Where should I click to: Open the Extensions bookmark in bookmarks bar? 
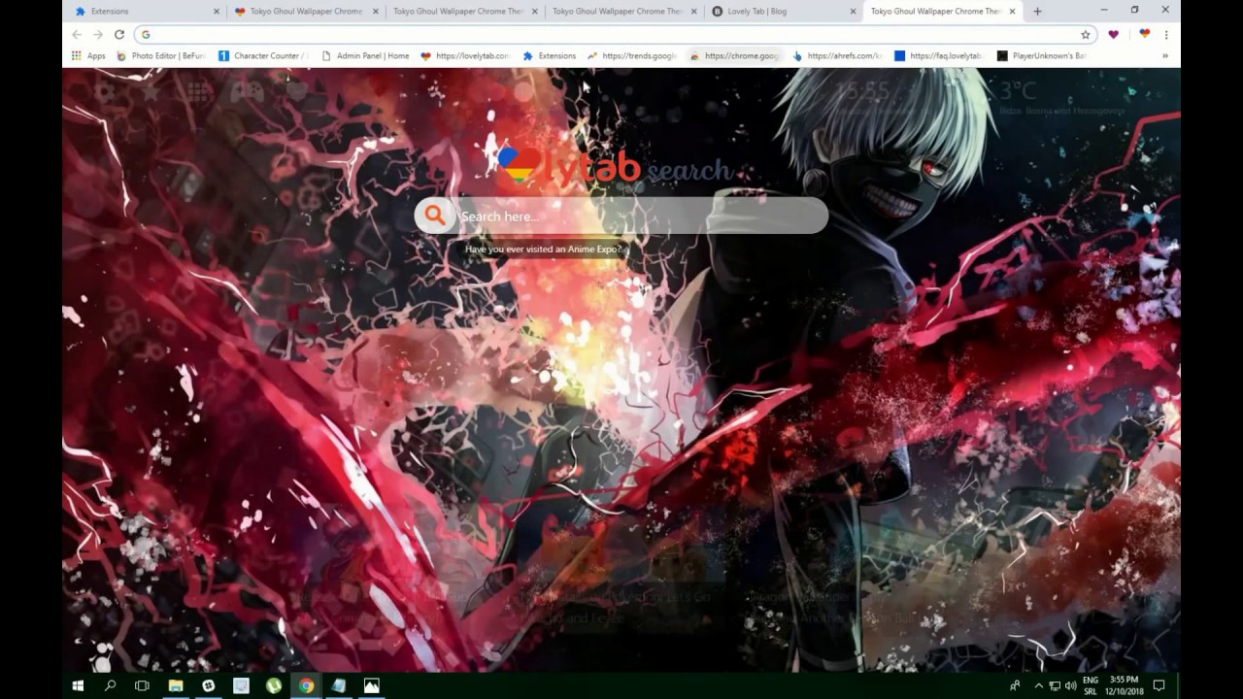[550, 56]
